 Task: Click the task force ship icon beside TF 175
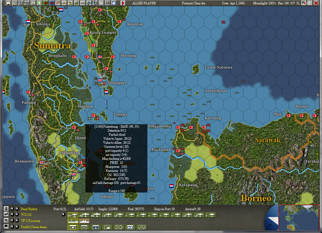click(x=6, y=221)
